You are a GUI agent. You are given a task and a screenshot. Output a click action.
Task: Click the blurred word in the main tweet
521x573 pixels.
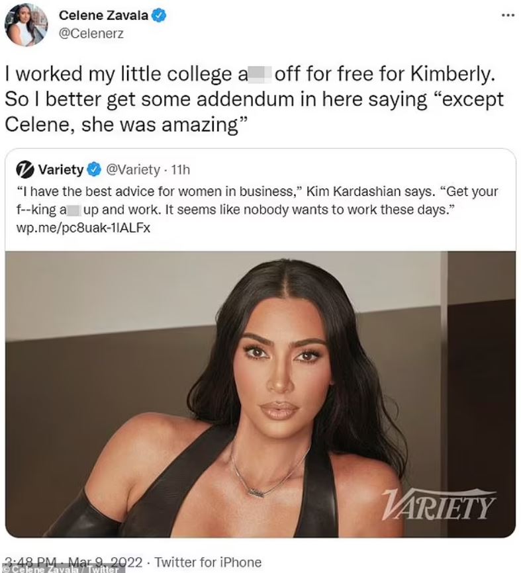coord(260,74)
